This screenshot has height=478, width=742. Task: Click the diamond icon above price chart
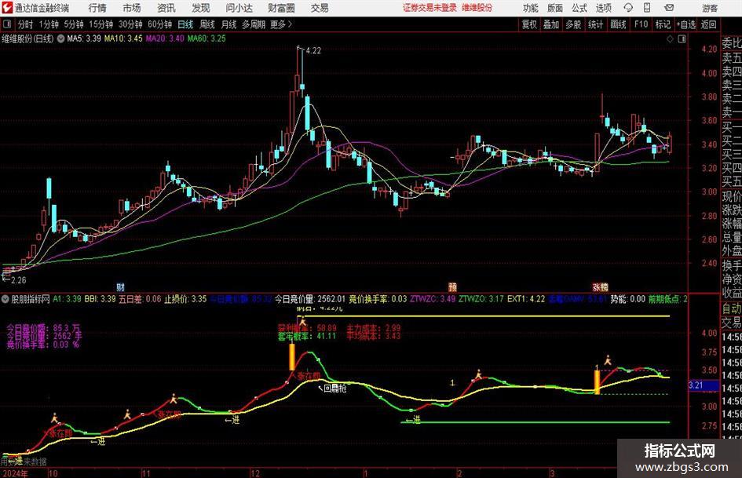pos(670,39)
